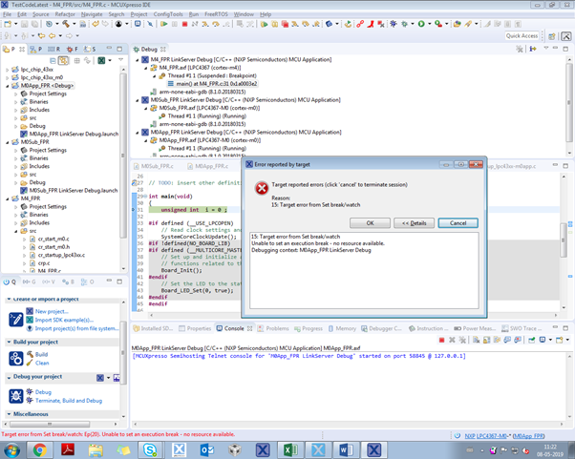Viewport: 575px width, 459px height.
Task: Click the green Run circle toolbar icon
Action: point(421,24)
